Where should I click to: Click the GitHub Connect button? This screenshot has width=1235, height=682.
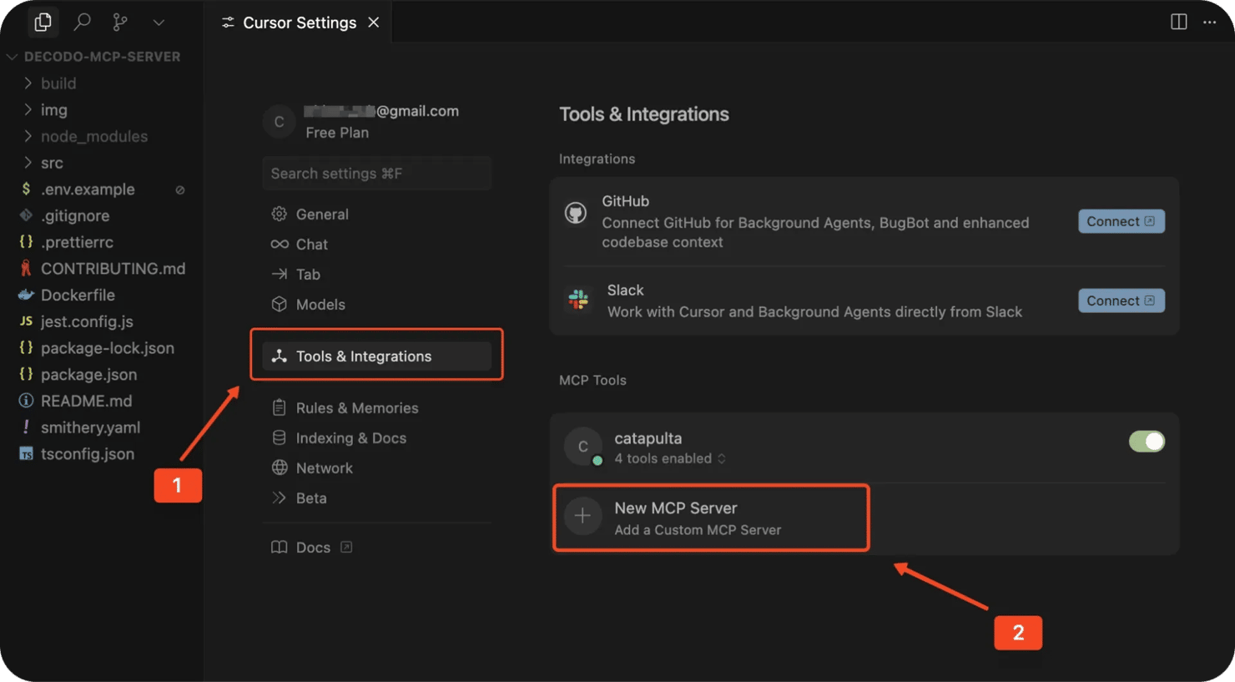1121,221
